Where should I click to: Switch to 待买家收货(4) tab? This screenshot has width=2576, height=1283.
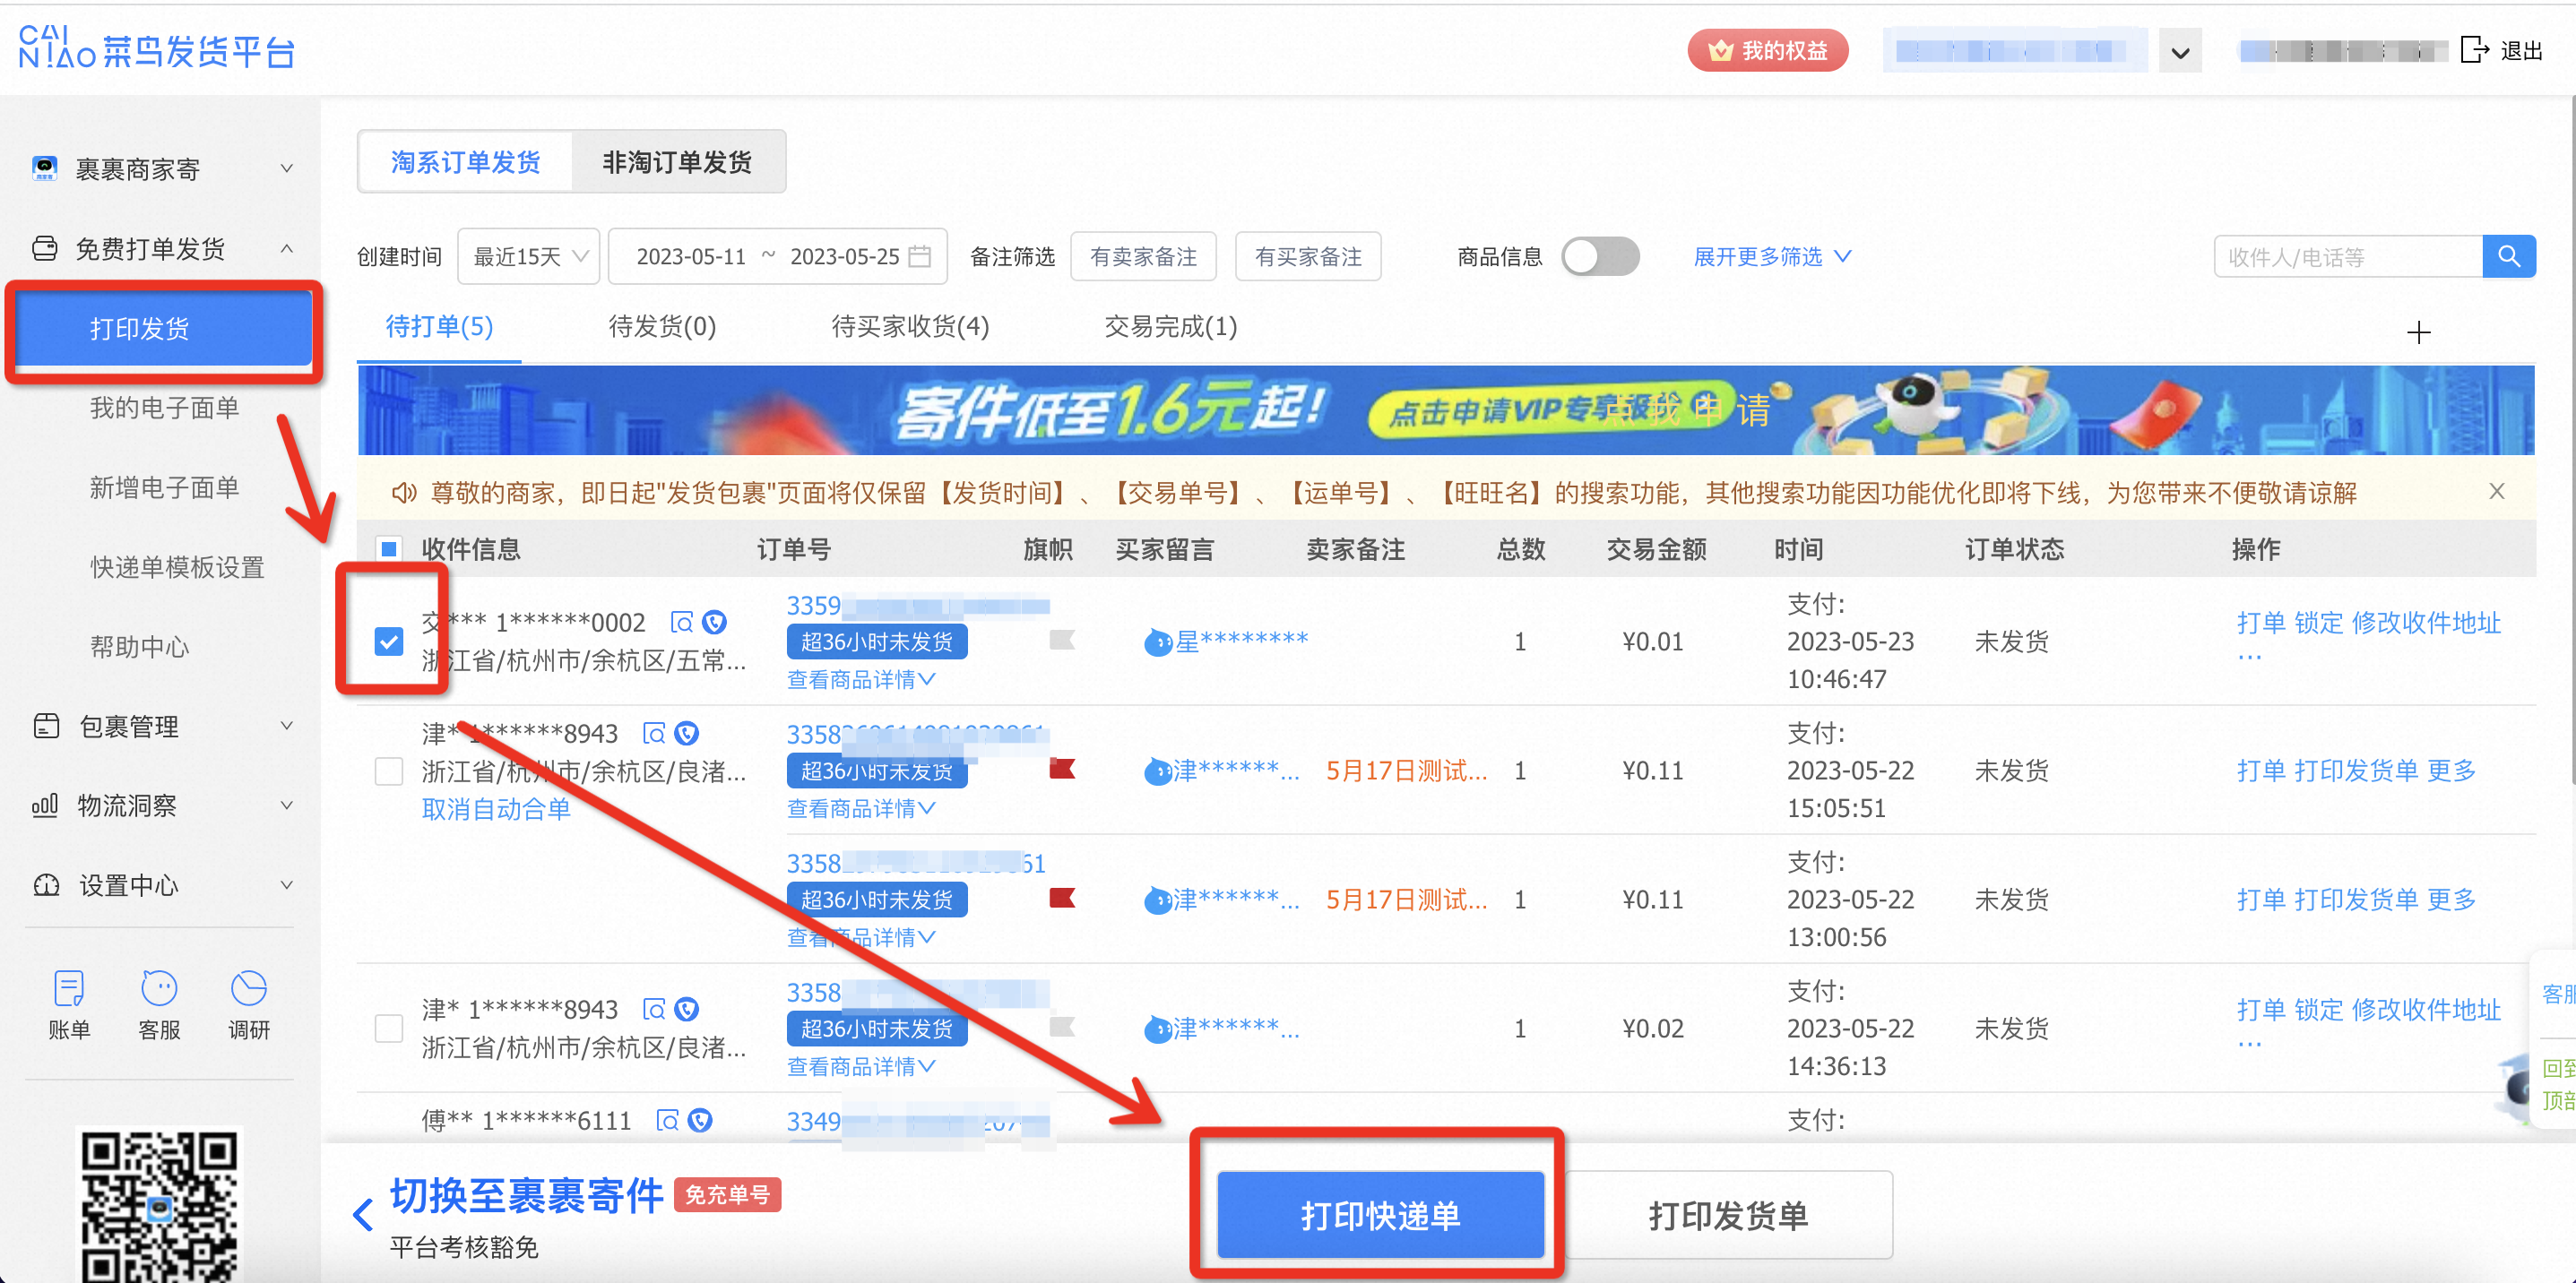910,327
